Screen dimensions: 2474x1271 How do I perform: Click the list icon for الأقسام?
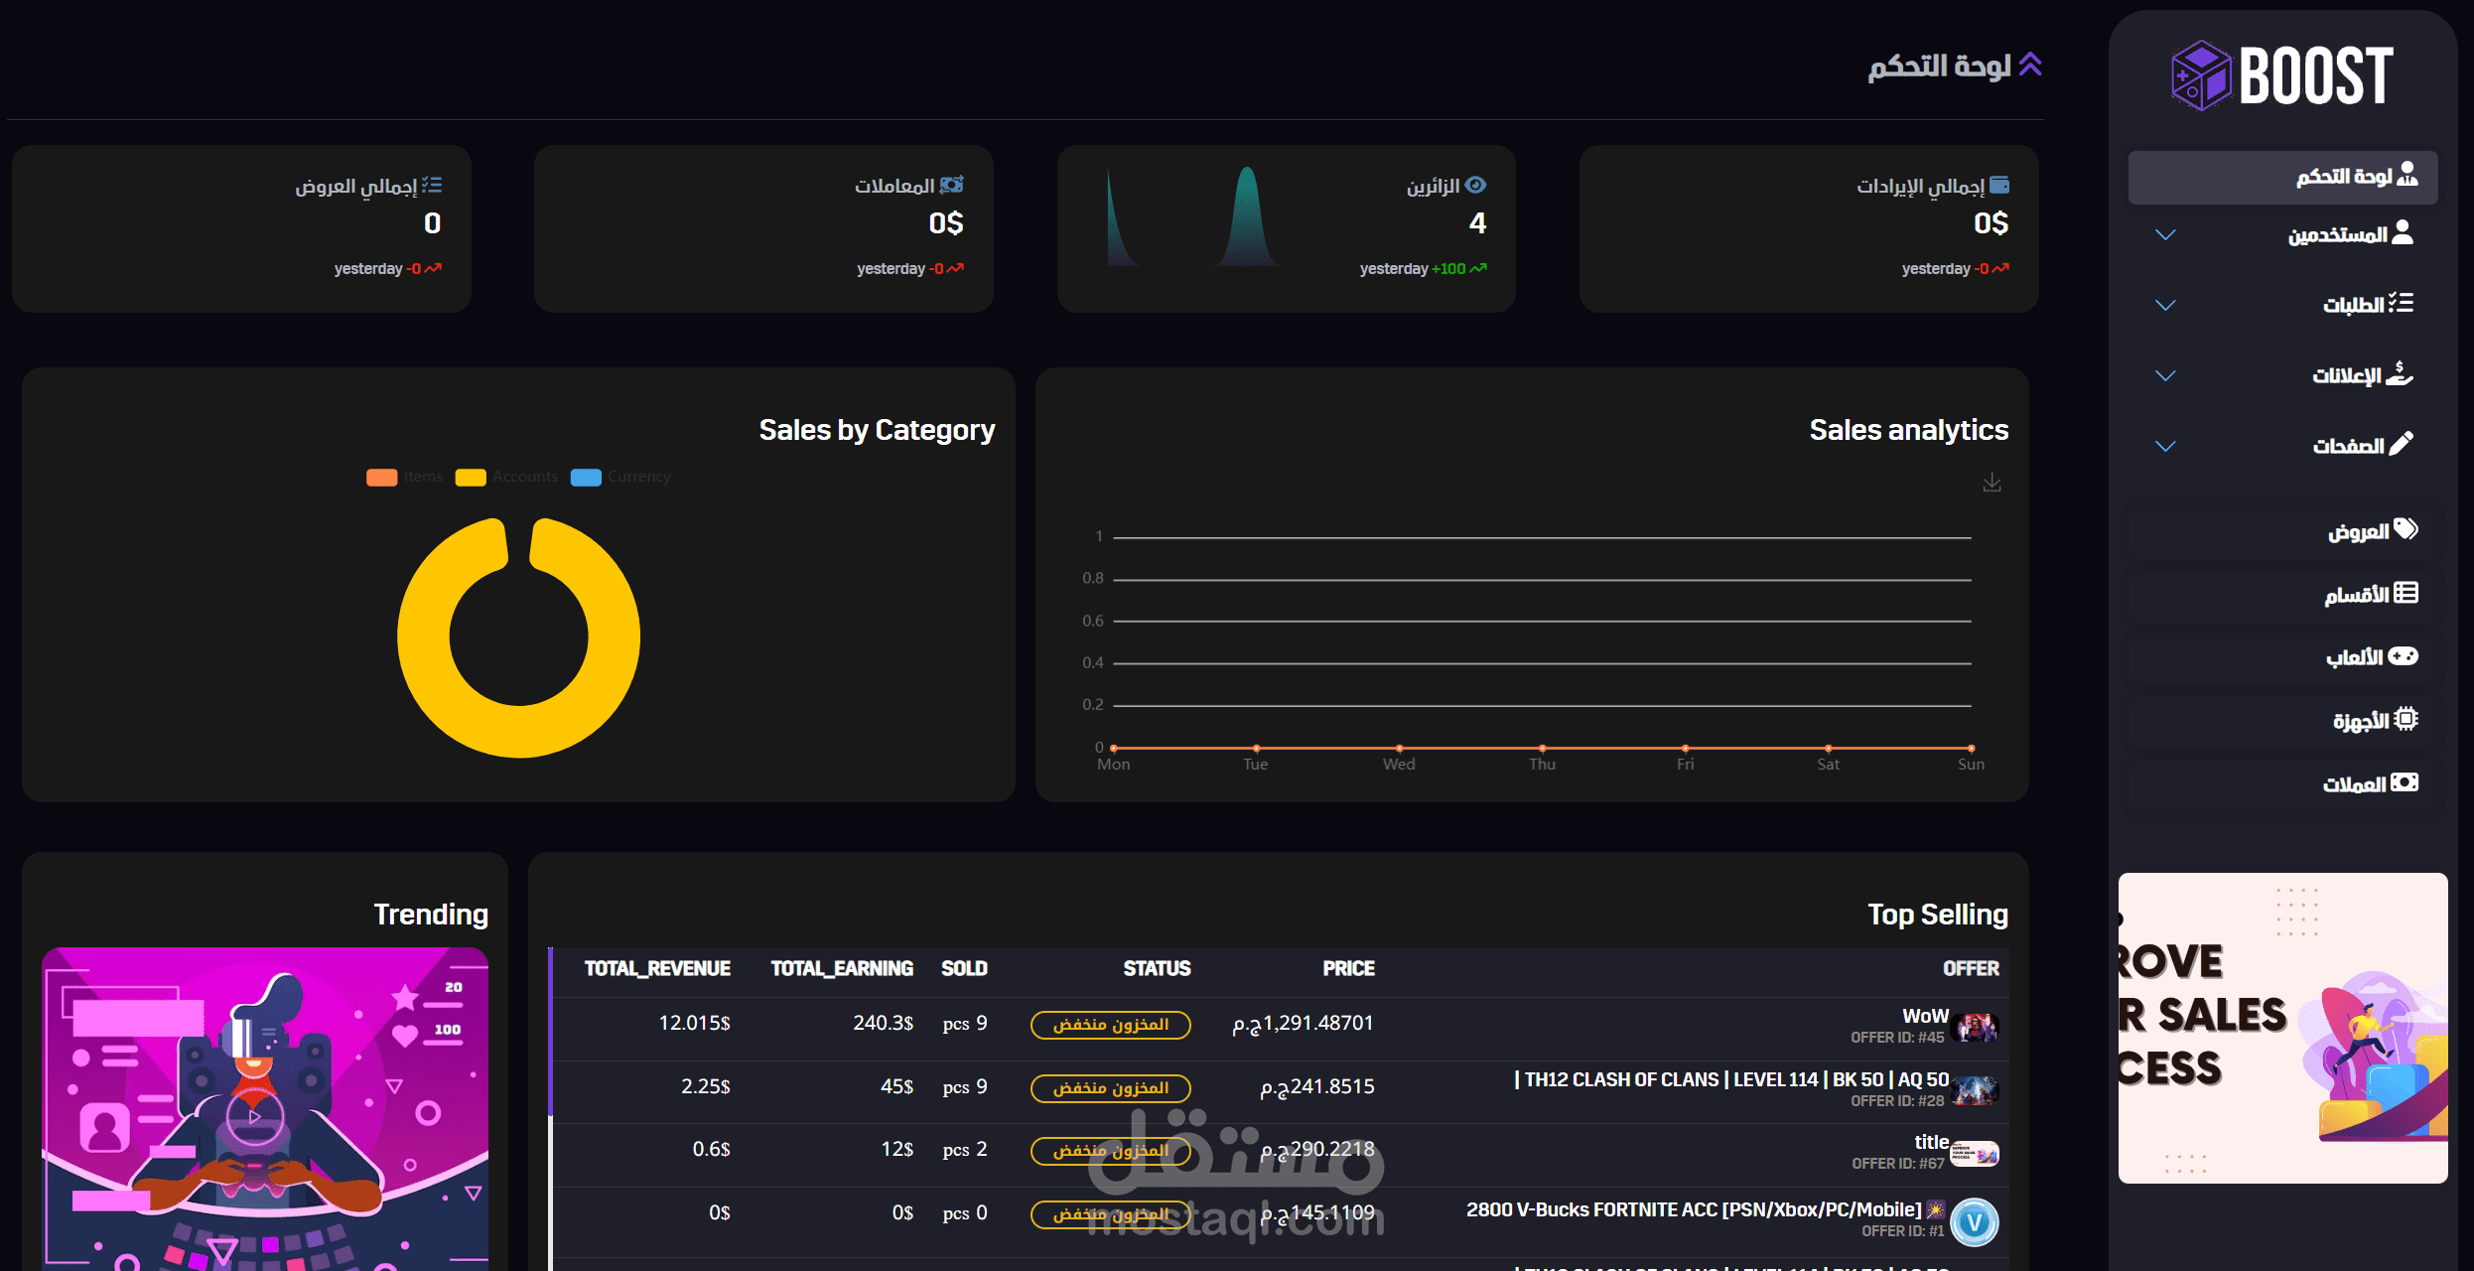pyautogui.click(x=2405, y=593)
